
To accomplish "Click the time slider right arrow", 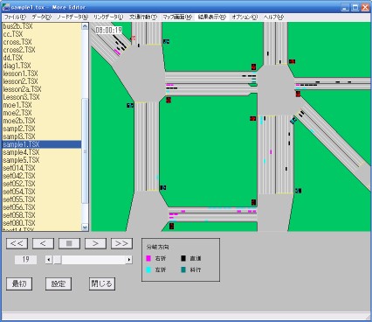I will [x=129, y=260].
